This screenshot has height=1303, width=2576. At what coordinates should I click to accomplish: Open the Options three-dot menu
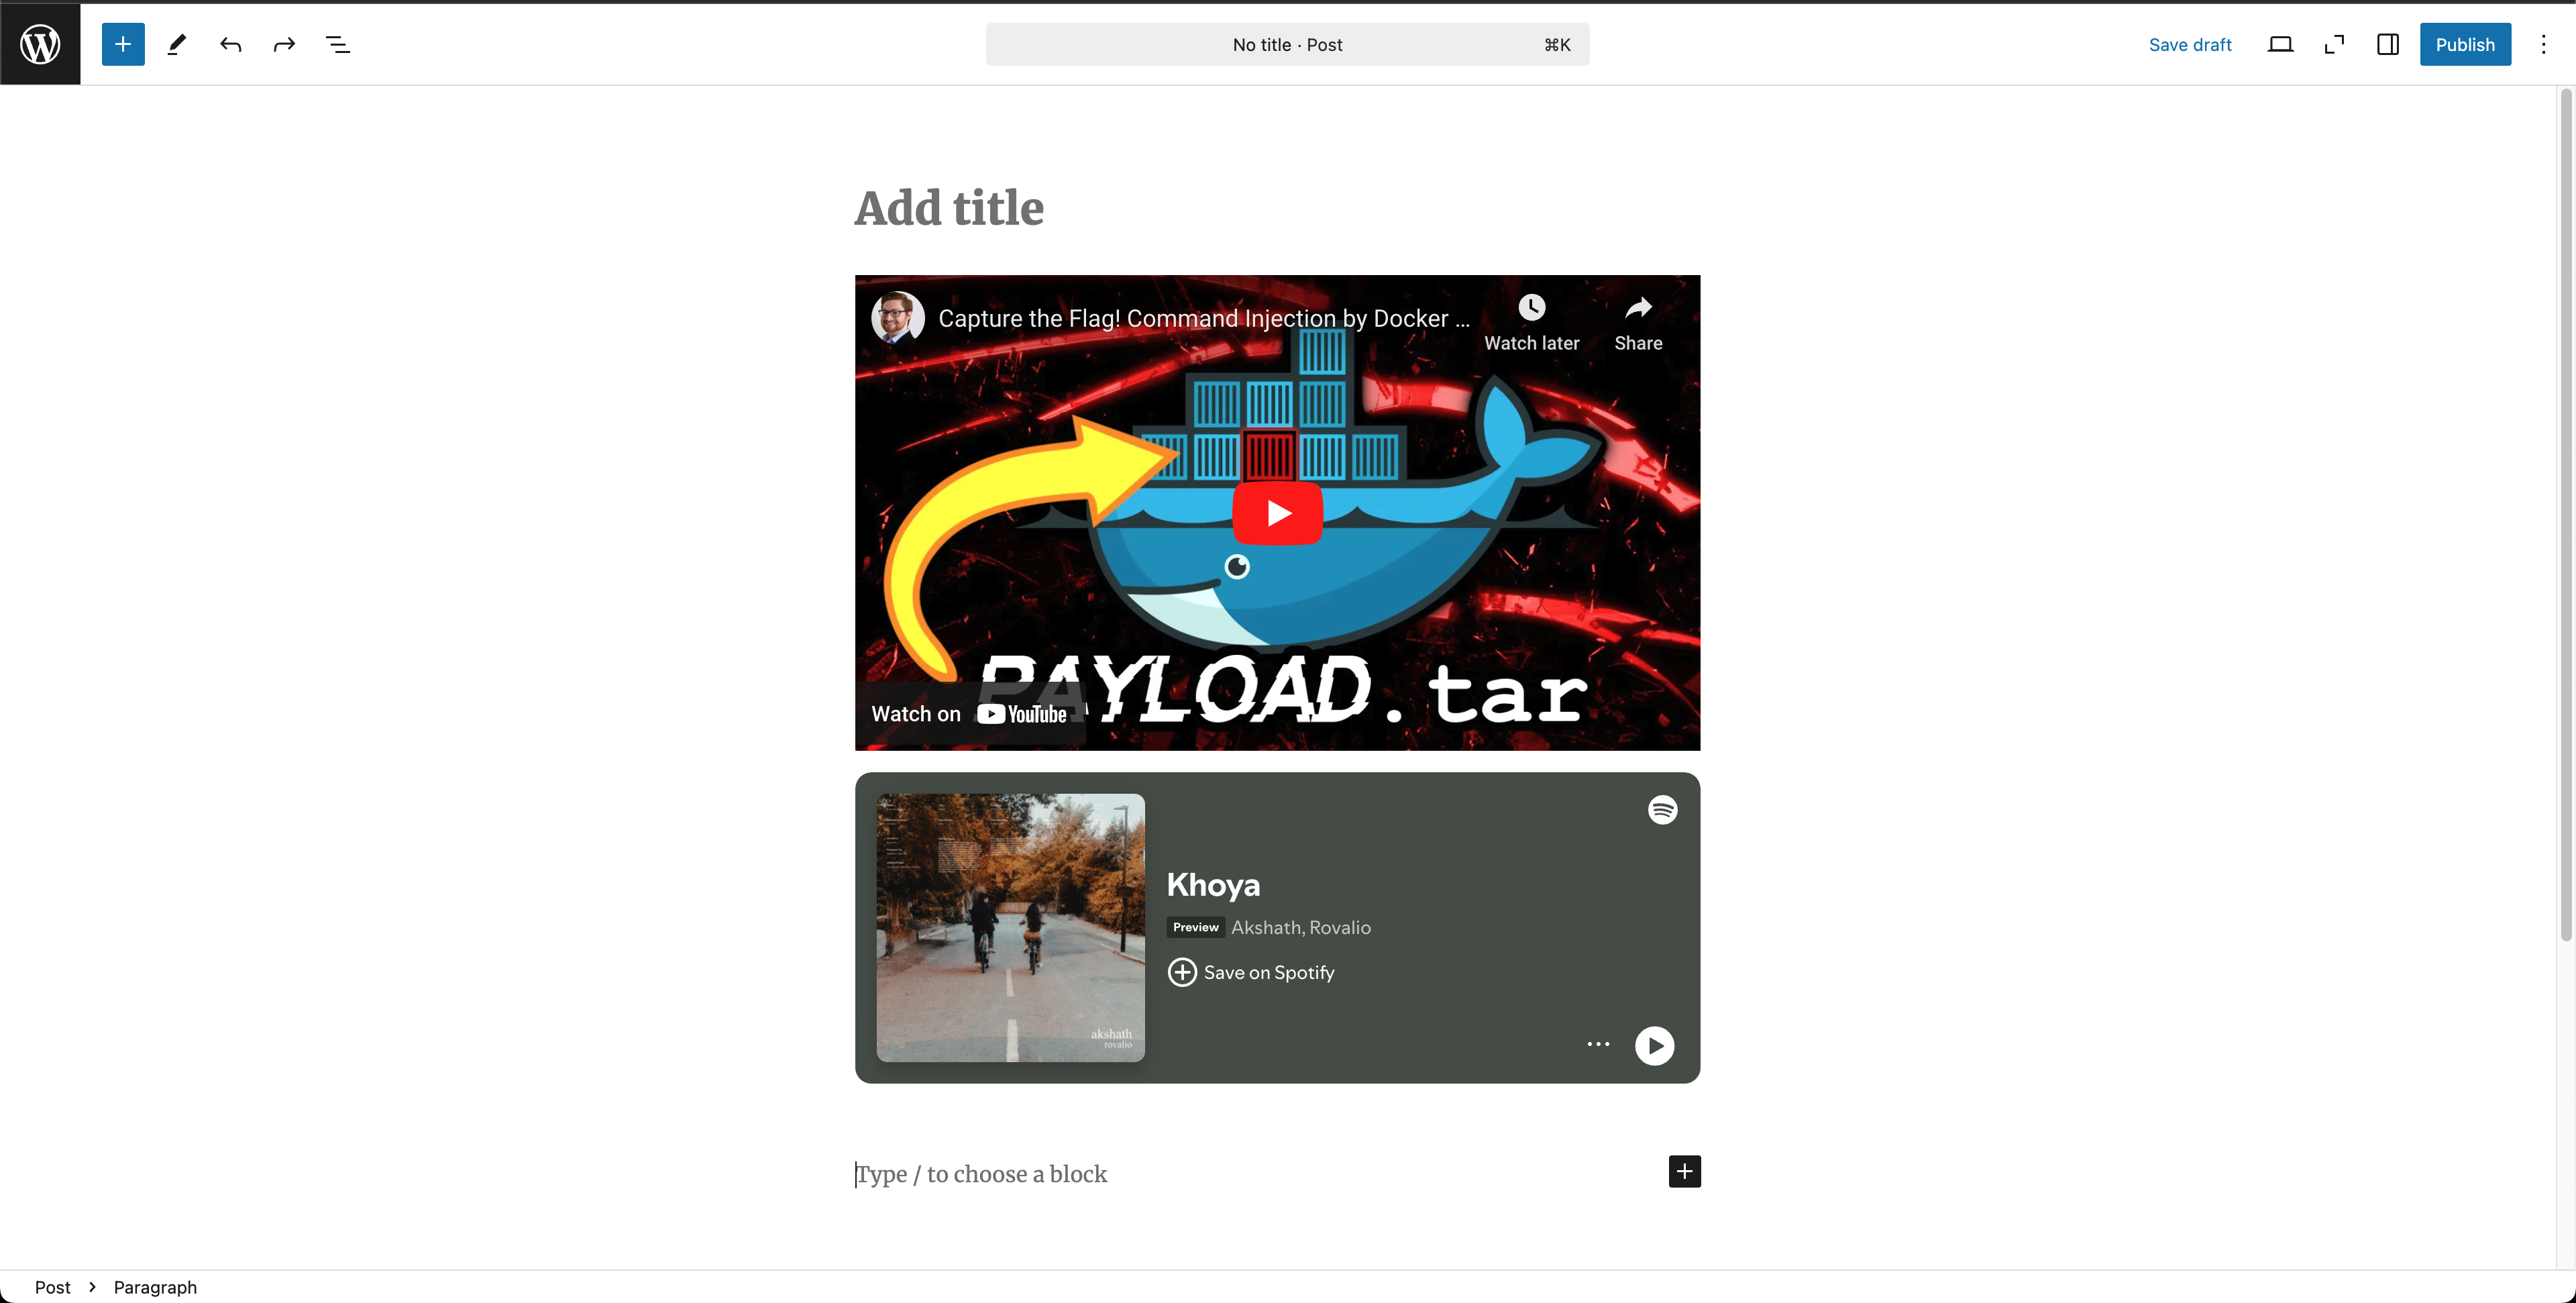2543,44
